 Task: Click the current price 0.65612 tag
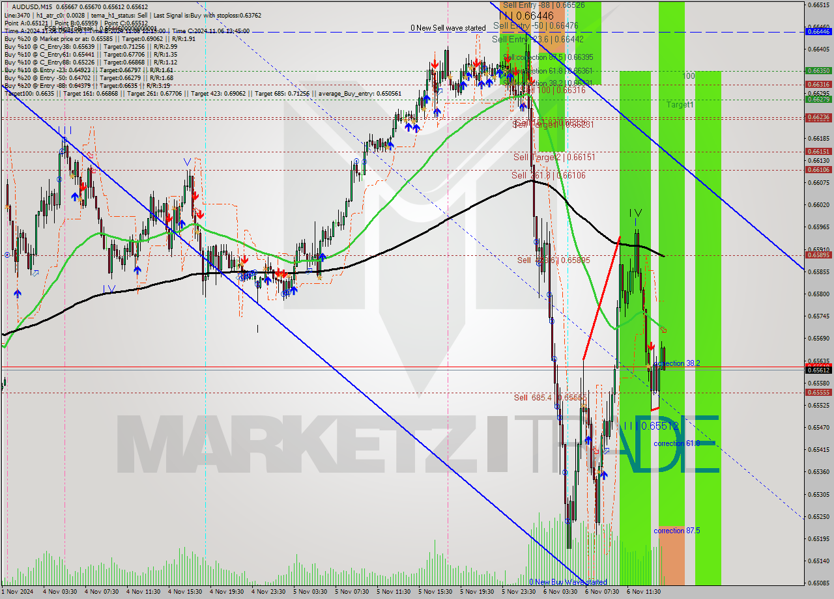coord(818,369)
